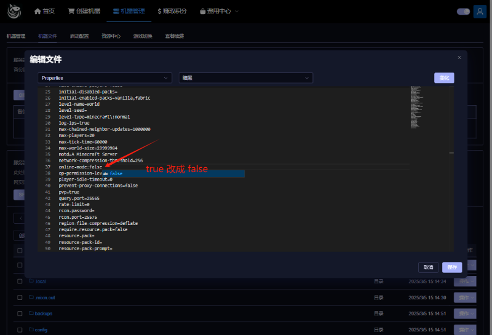Close the 编辑文件 dialog with X
Image resolution: width=492 pixels, height=335 pixels.
(459, 57)
